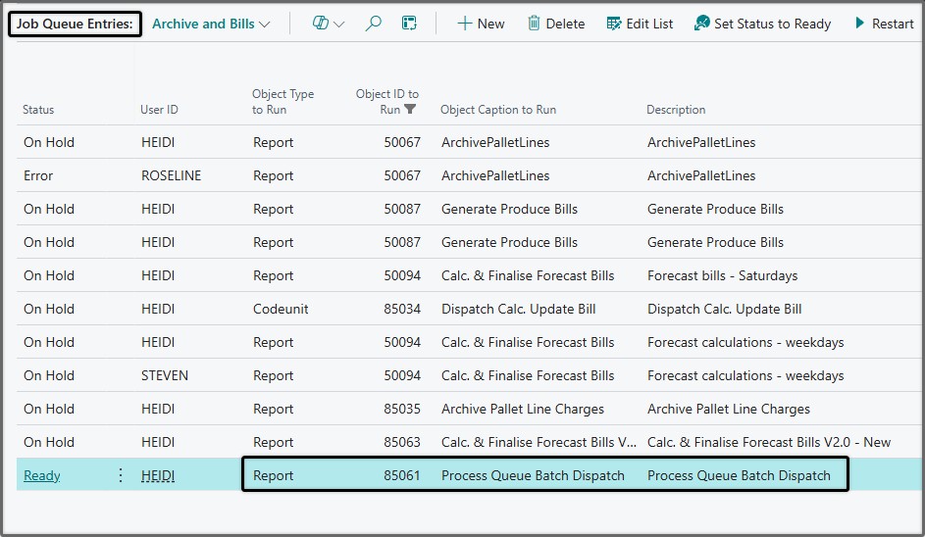Click the search magnifier icon
Viewport: 925px width, 537px height.
point(373,24)
